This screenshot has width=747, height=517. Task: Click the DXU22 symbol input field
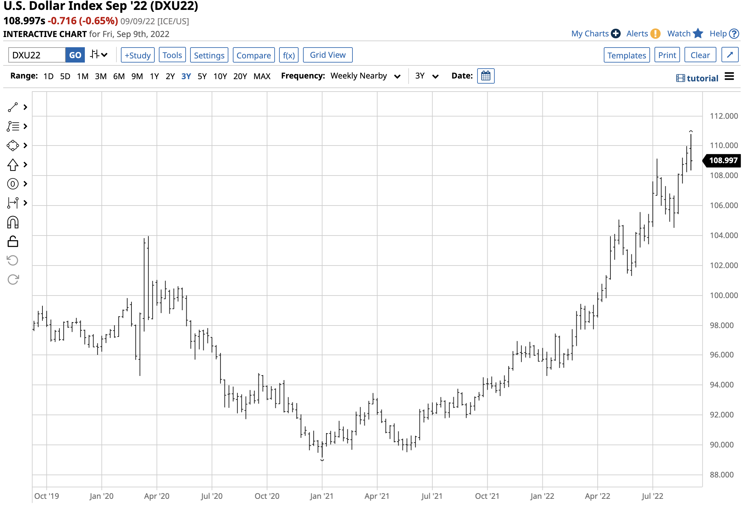tap(37, 55)
